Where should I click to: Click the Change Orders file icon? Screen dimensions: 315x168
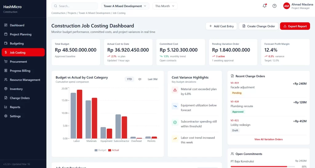pyautogui.click(x=6, y=98)
